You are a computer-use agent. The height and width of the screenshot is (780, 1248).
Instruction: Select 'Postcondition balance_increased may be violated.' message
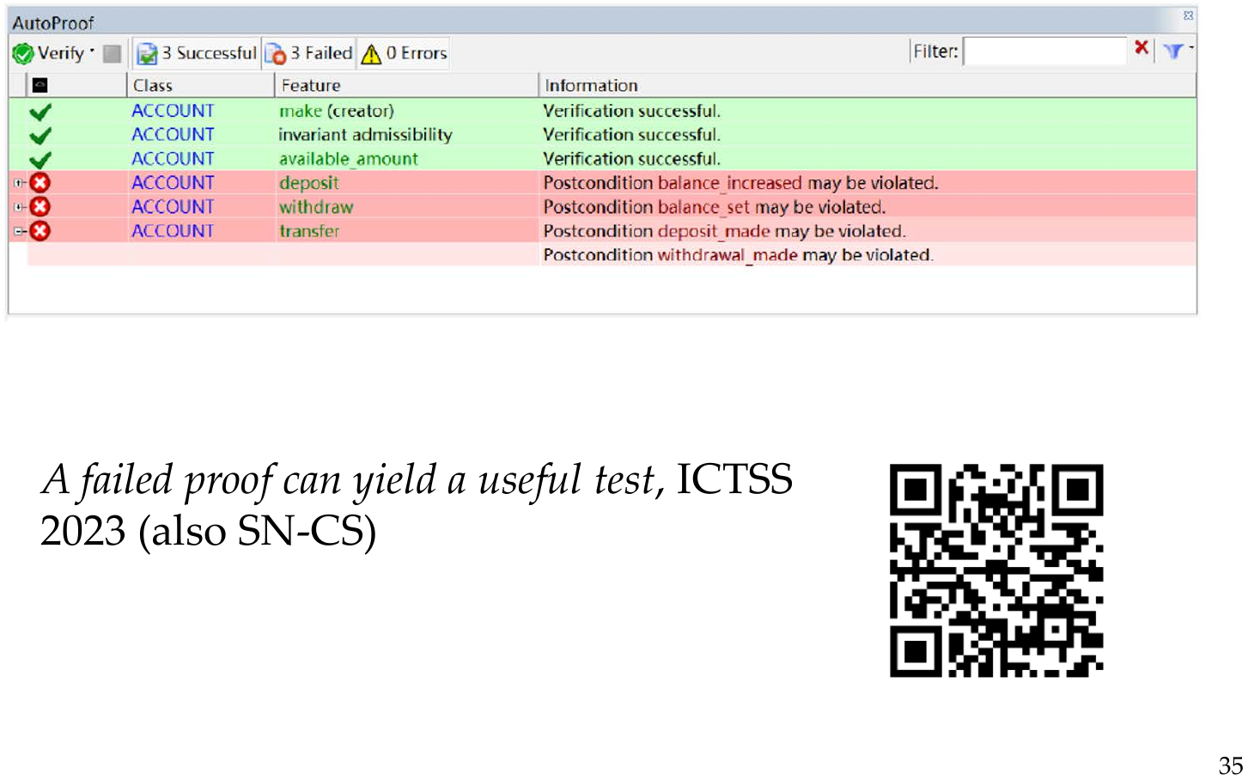tap(740, 183)
